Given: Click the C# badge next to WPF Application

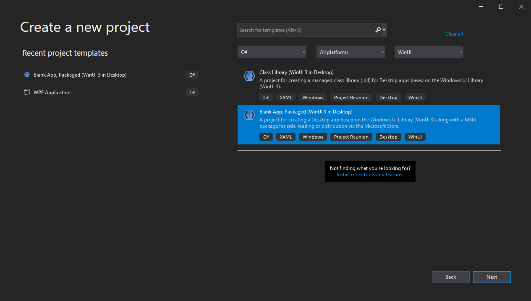Looking at the screenshot, I should pos(192,92).
